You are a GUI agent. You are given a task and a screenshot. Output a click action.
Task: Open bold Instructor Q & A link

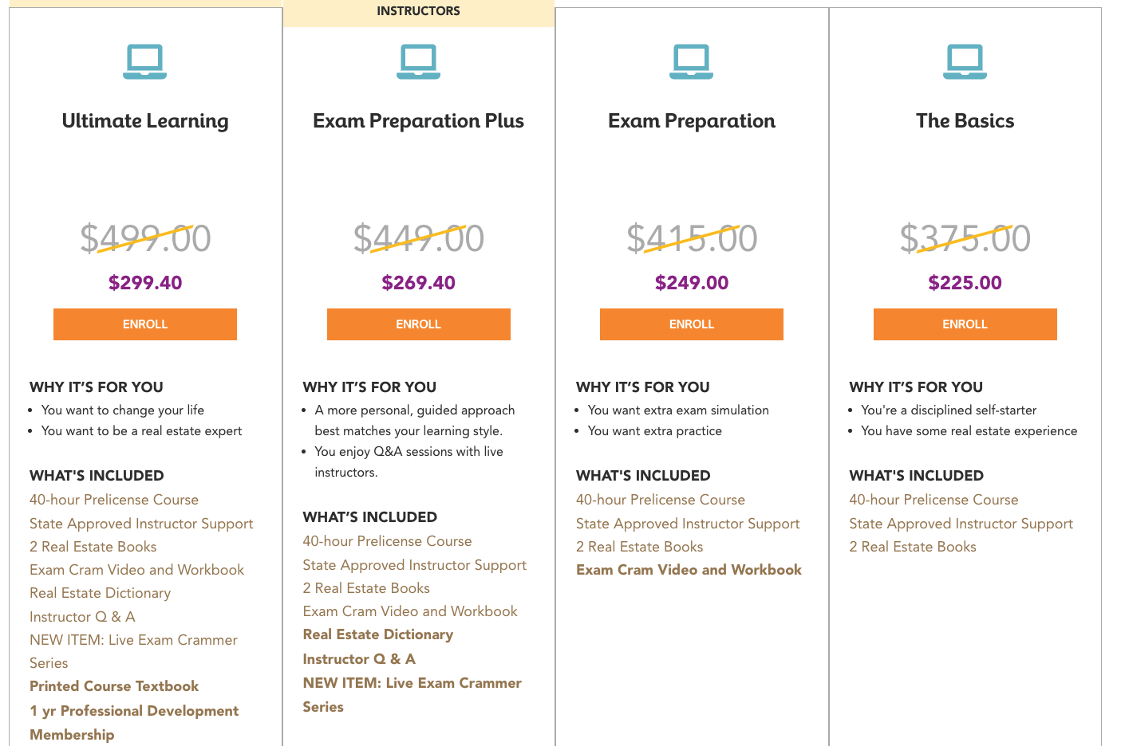tap(359, 659)
